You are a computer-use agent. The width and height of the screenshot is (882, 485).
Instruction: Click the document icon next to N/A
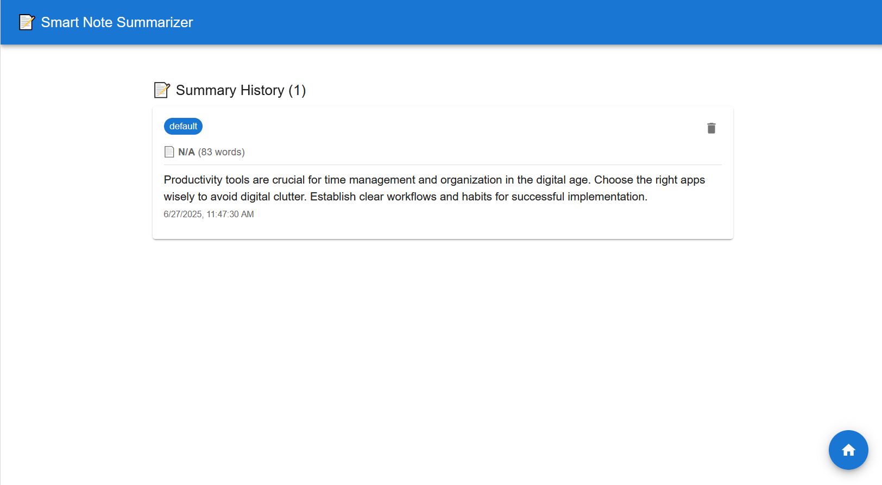(169, 152)
